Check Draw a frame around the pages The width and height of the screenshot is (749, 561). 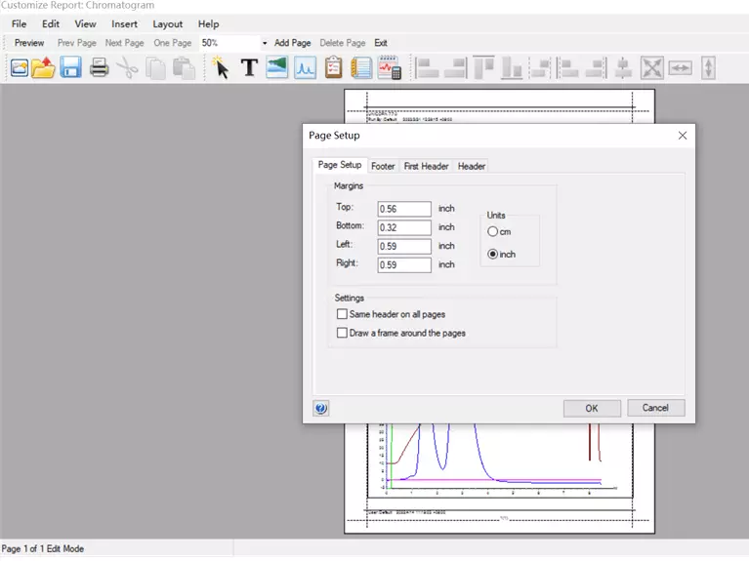point(343,333)
